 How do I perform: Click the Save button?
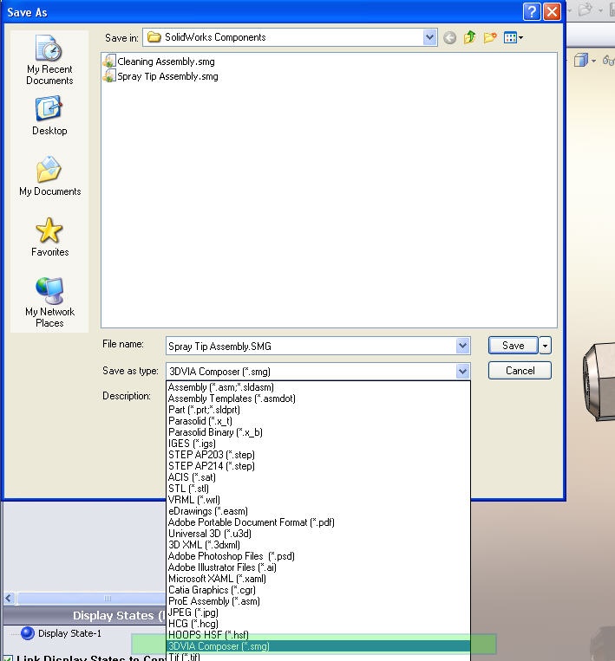pyautogui.click(x=514, y=346)
